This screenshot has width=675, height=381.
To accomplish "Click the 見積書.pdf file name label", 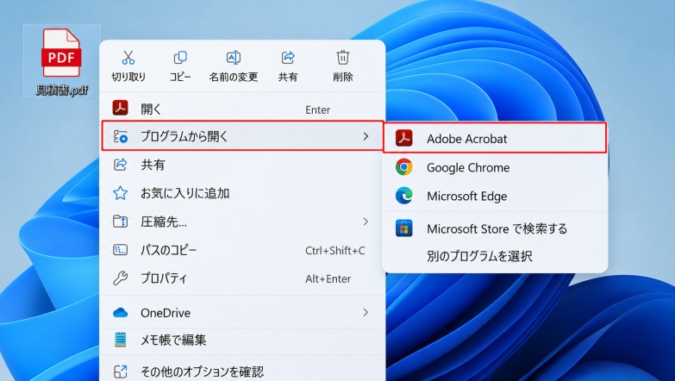I will coord(62,90).
